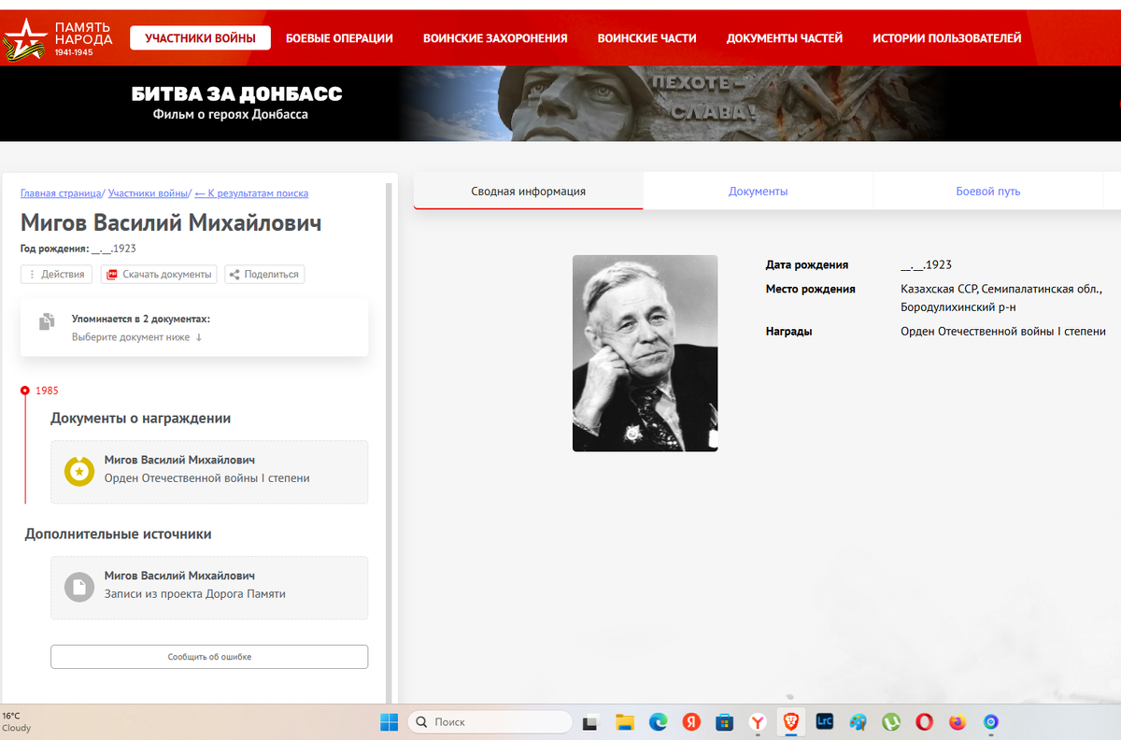This screenshot has height=740, width=1121.
Task: Open Воинские захоронения section
Action: coord(495,38)
